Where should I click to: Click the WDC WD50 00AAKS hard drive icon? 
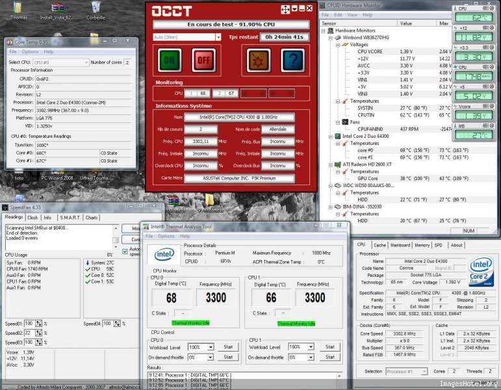[338, 186]
